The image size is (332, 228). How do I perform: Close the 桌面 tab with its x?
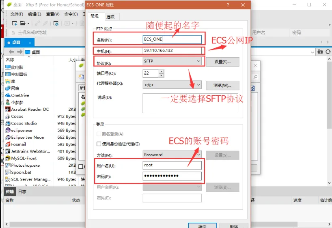pyautogui.click(x=30, y=43)
